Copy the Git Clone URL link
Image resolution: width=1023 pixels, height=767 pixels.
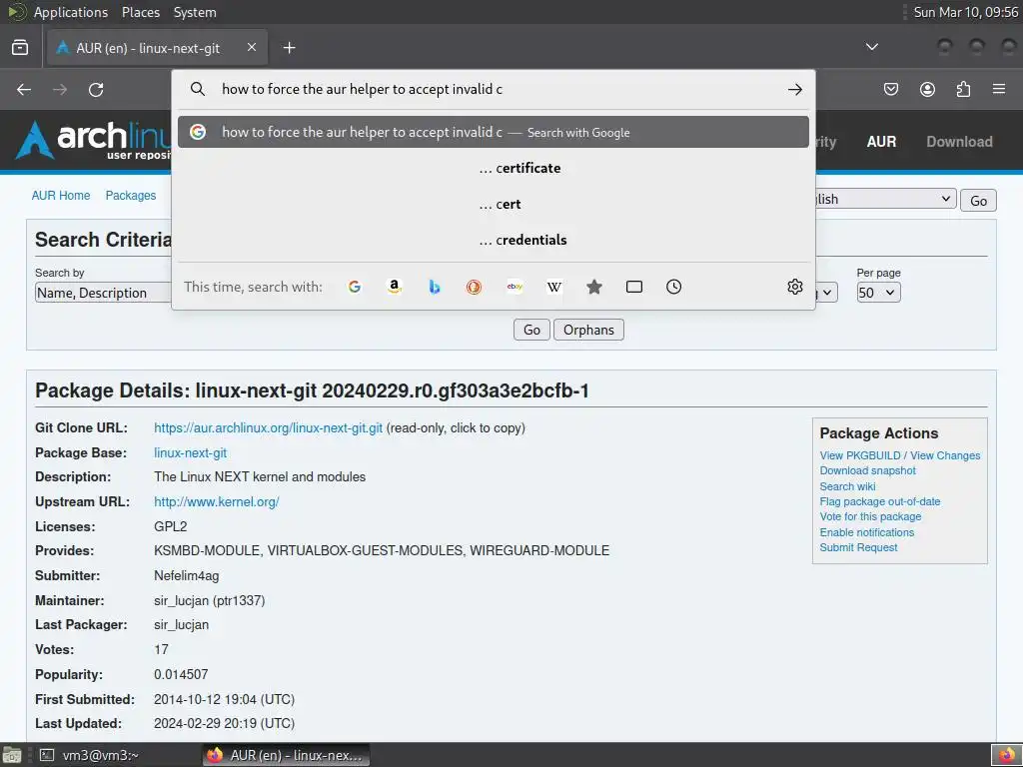(x=268, y=427)
